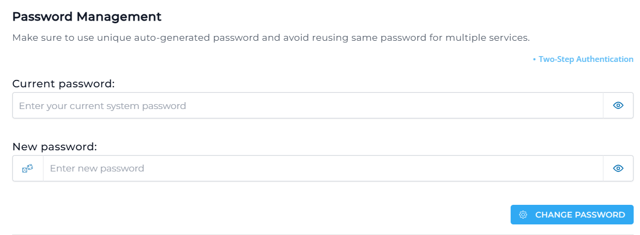Focus the new password input field
The height and width of the screenshot is (235, 640).
click(323, 168)
